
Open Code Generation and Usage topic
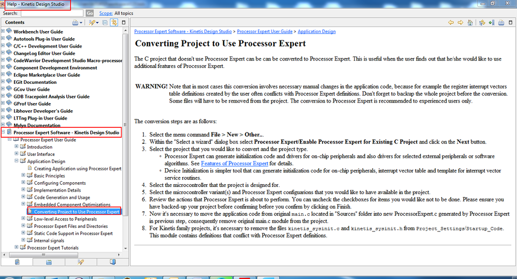click(x=62, y=198)
